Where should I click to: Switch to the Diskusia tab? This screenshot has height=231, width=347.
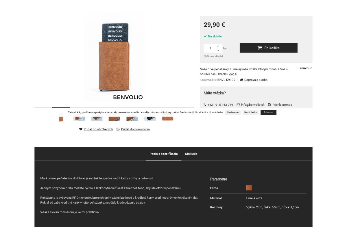[191, 154]
